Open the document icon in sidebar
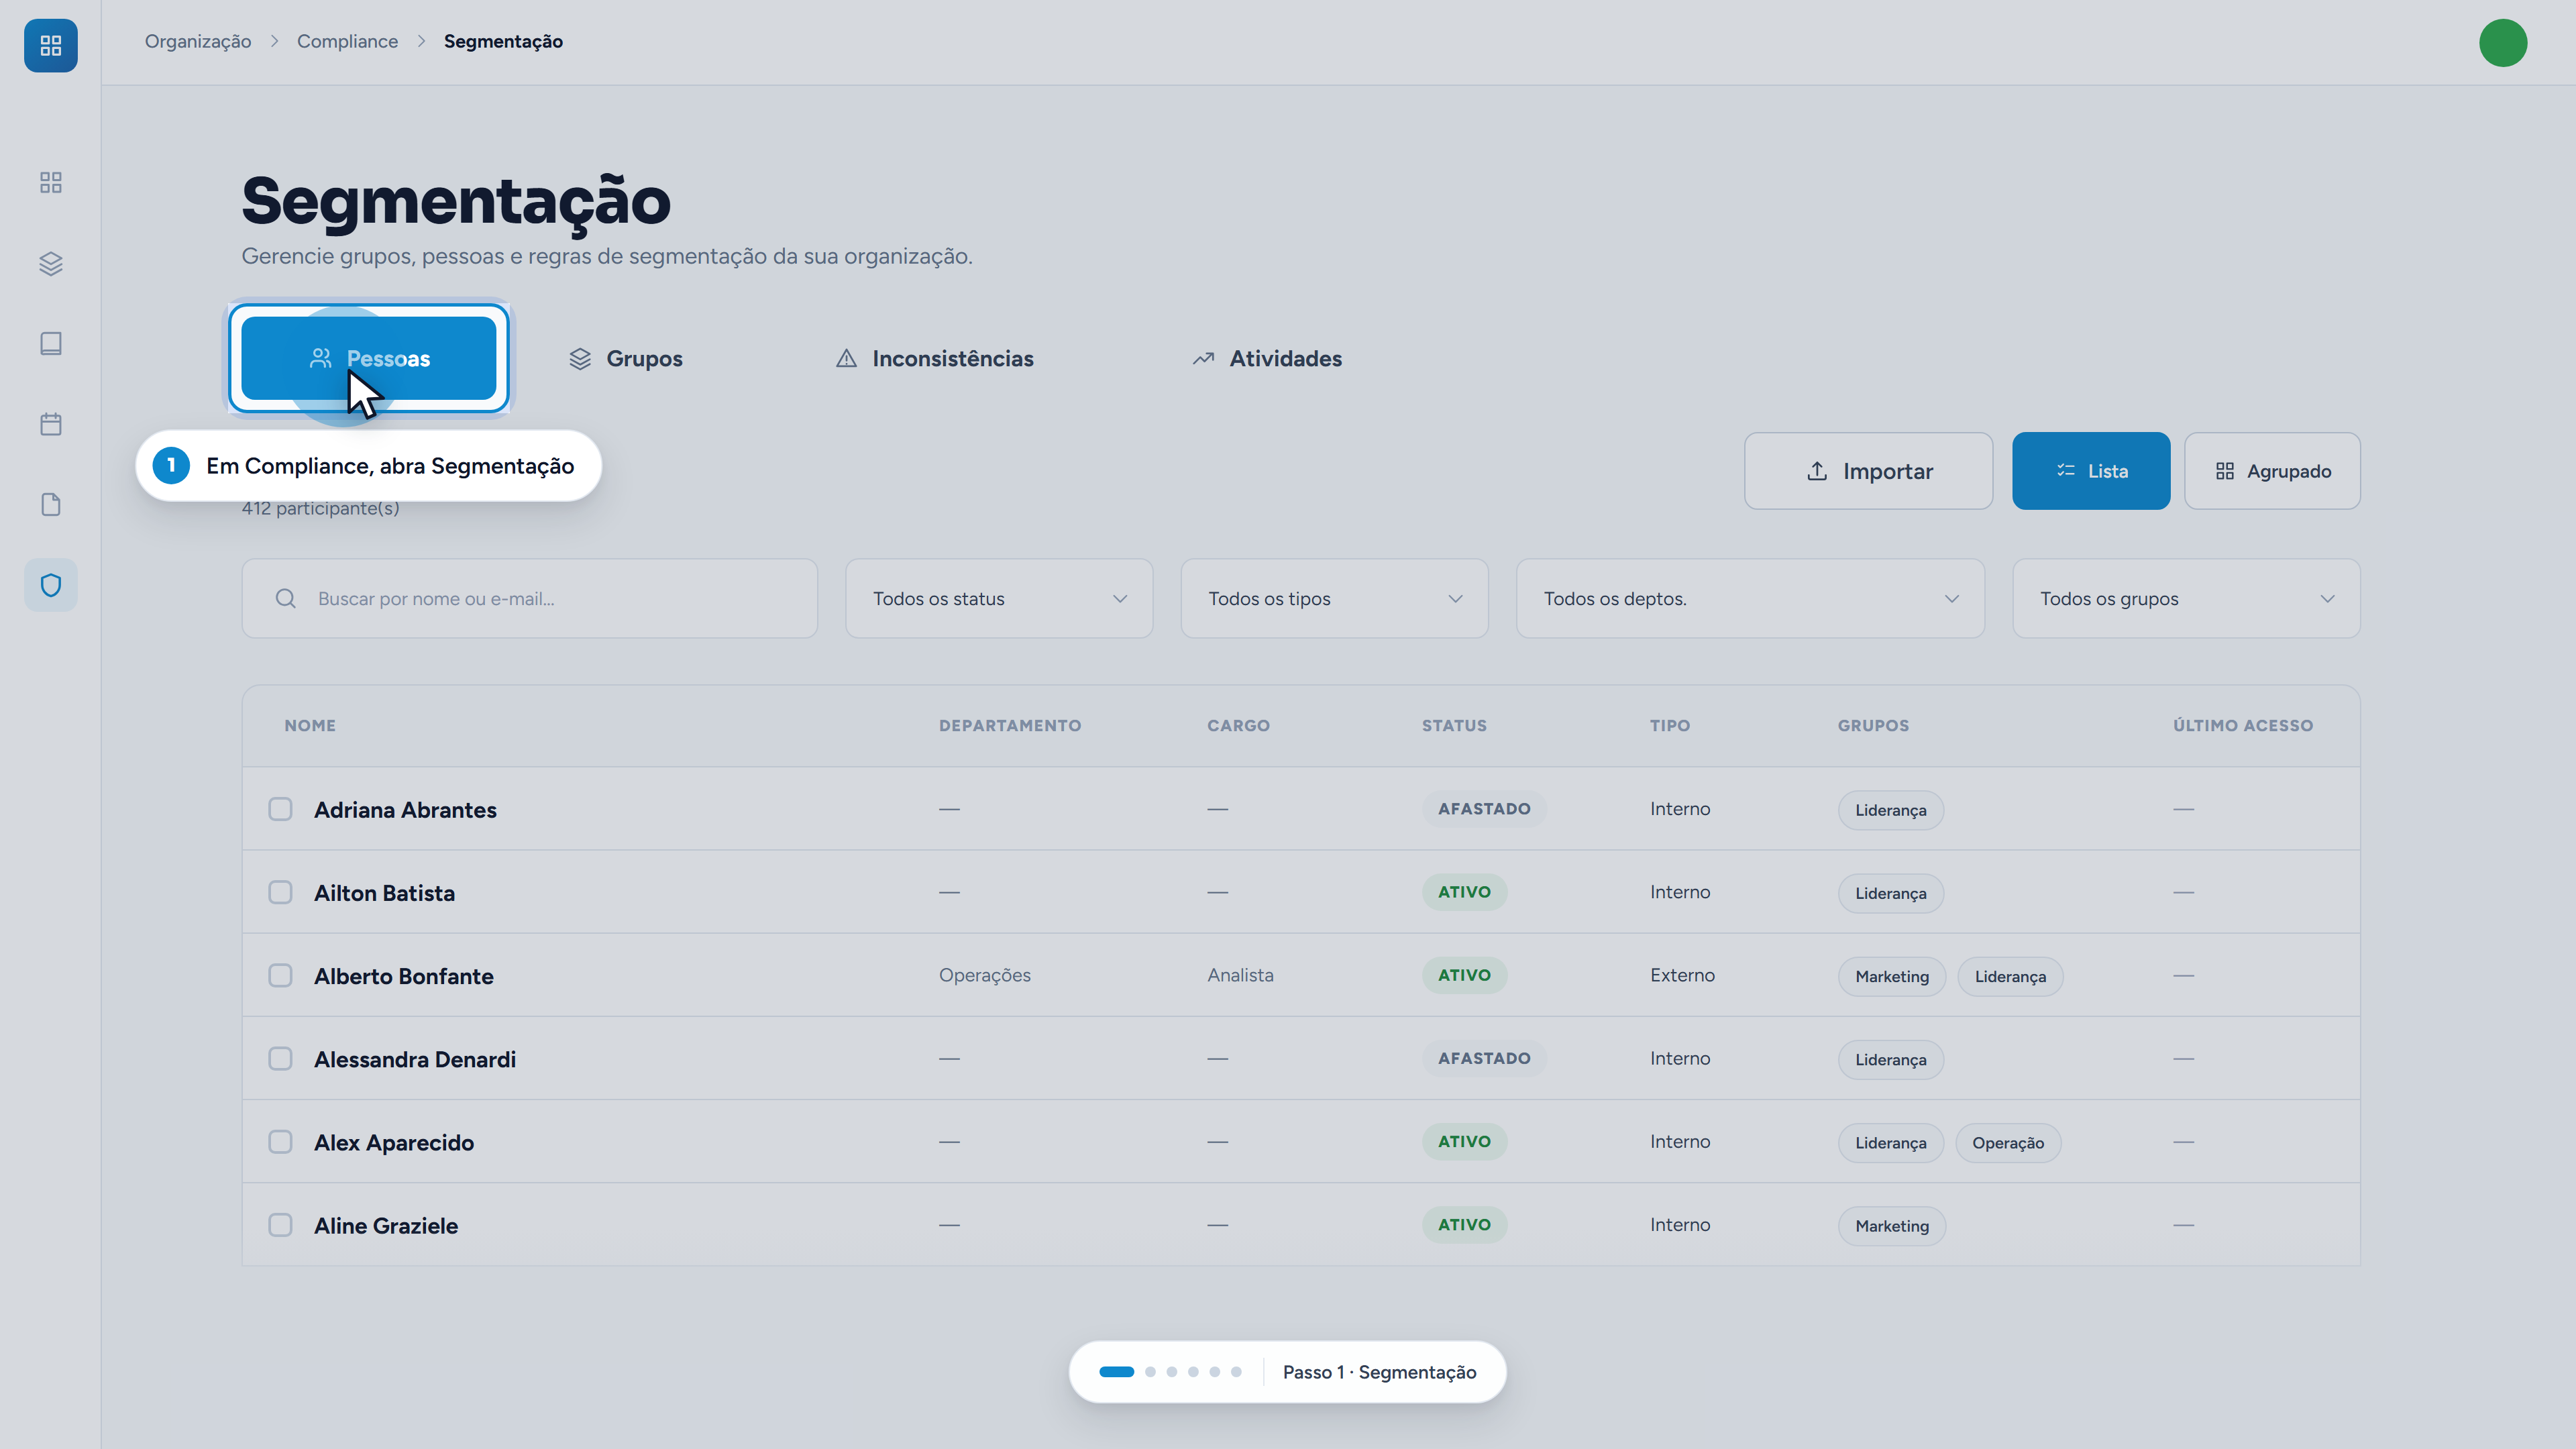The height and width of the screenshot is (1449, 2576). [50, 505]
